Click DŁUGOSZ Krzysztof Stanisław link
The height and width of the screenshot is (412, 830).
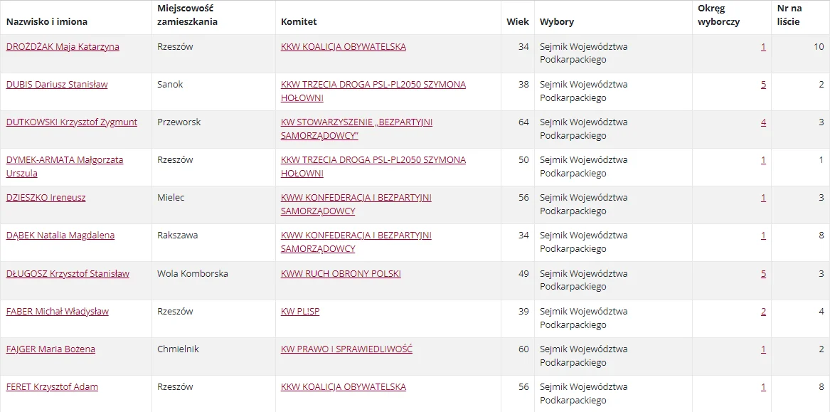click(x=68, y=274)
